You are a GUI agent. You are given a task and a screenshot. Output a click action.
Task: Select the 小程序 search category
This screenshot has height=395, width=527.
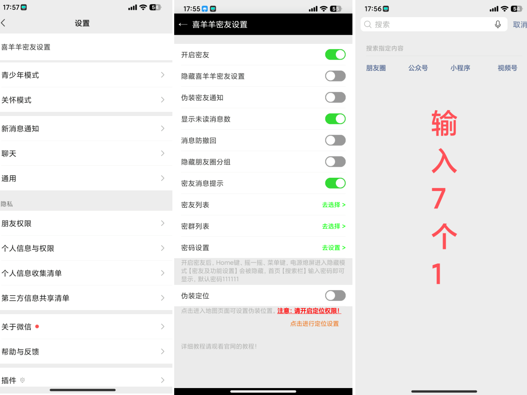460,68
